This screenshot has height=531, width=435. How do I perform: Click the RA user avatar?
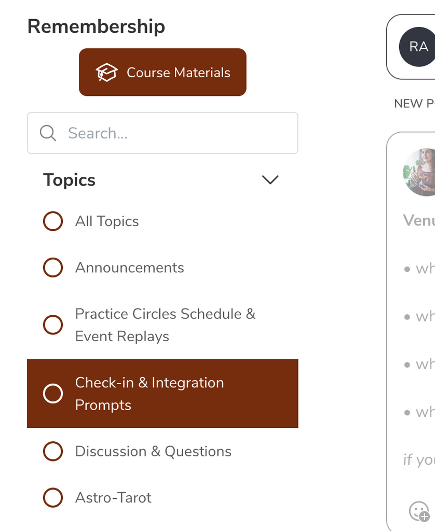tap(418, 47)
